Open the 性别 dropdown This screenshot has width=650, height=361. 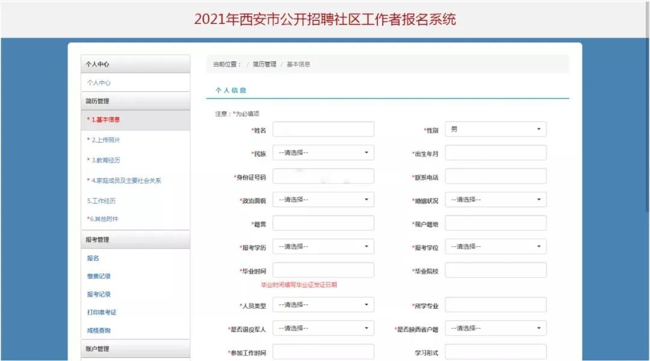click(495, 129)
